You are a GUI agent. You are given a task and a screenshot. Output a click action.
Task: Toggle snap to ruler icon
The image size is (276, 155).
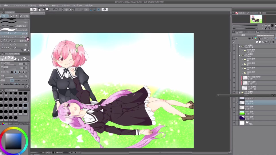tap(91, 9)
